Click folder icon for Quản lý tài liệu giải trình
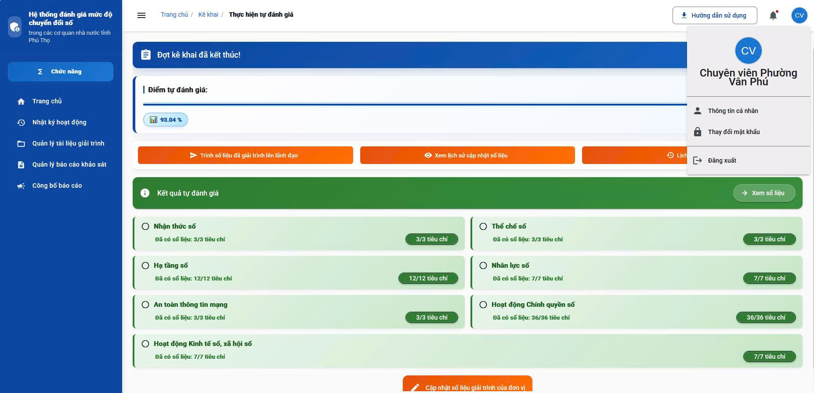The width and height of the screenshot is (814, 393). click(x=21, y=144)
